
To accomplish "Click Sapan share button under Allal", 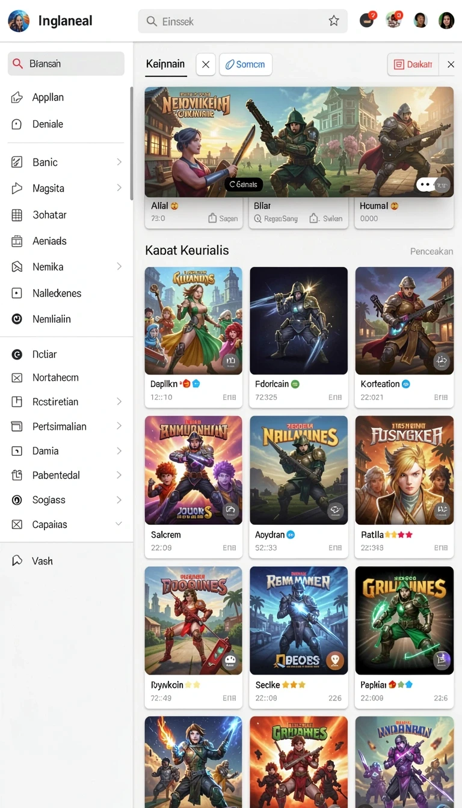I will pos(223,219).
